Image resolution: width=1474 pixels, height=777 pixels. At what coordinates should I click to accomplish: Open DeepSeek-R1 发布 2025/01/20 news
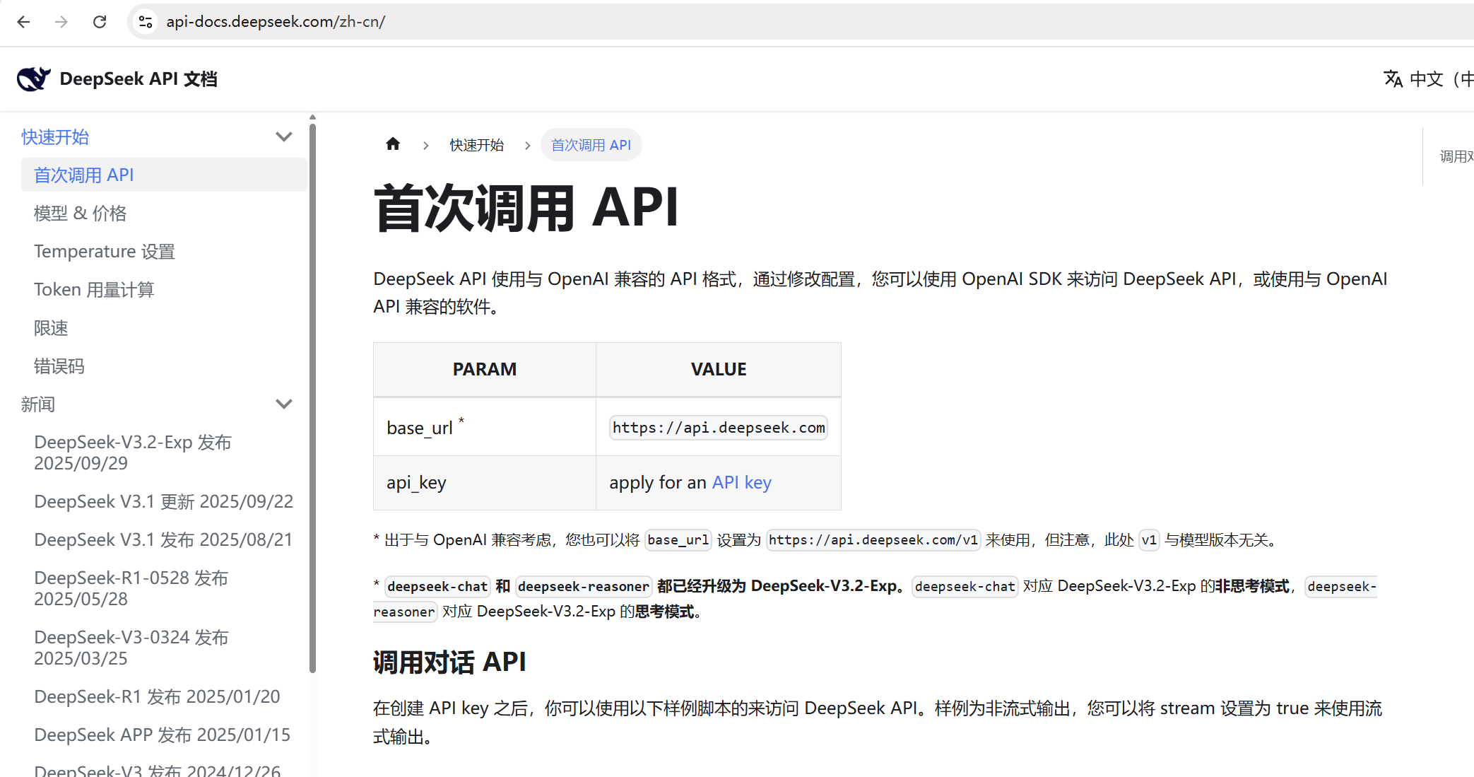157,696
